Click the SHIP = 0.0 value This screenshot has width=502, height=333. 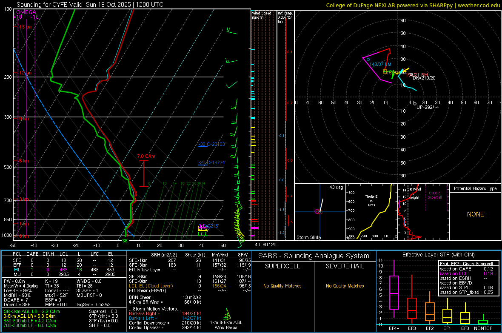[99, 326]
